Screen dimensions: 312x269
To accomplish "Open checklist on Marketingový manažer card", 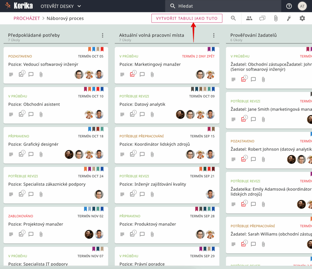I will (x=132, y=74).
